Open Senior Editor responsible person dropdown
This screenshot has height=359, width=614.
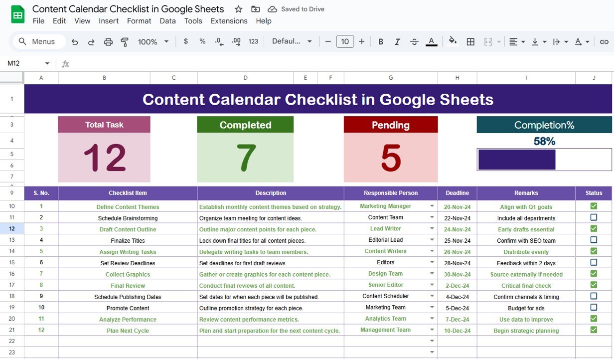(432, 285)
